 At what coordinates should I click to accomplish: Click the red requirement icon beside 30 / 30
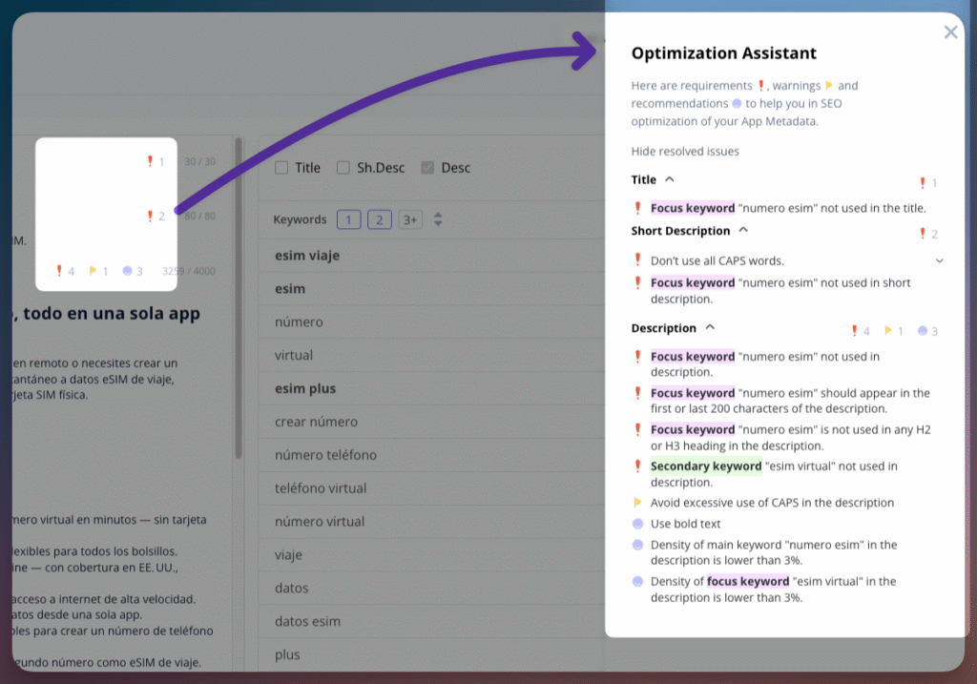coord(150,161)
